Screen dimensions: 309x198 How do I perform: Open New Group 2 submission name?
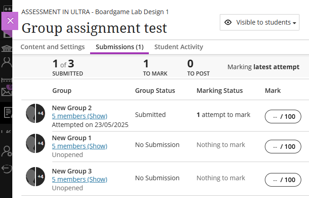pyautogui.click(x=72, y=108)
